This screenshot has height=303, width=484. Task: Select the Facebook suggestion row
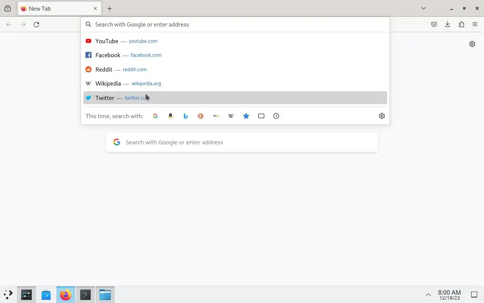(235, 55)
